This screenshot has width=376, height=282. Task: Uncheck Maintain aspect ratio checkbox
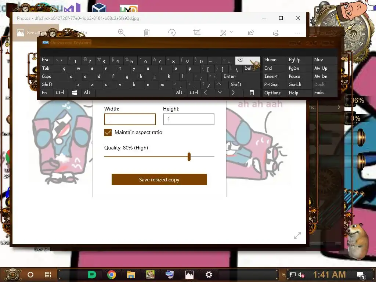[x=108, y=132]
